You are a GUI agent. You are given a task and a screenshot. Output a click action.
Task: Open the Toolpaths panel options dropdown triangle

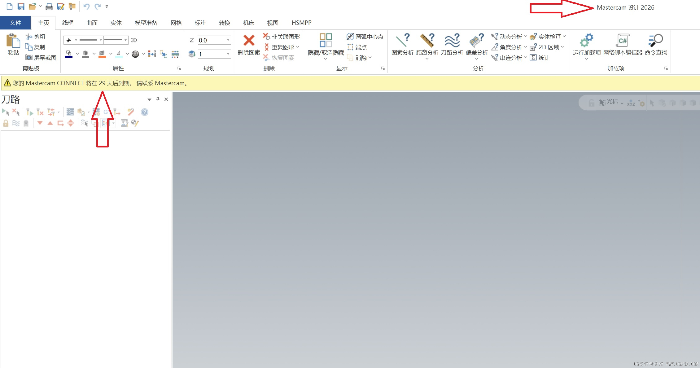pyautogui.click(x=149, y=99)
